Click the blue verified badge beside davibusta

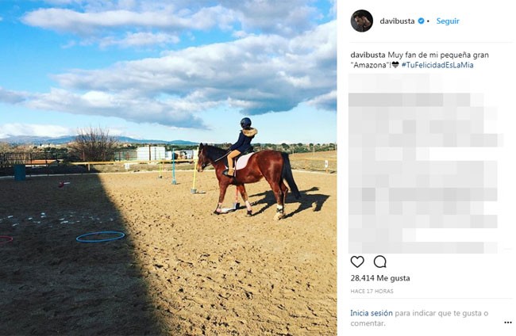421,21
